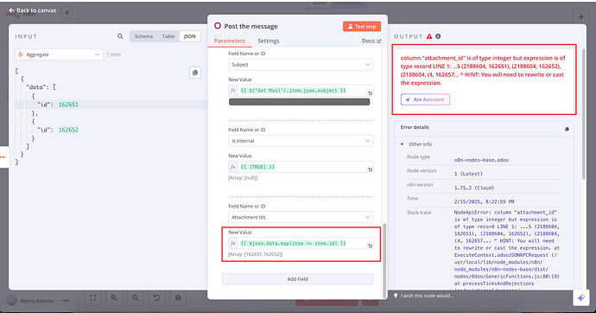Image resolution: width=596 pixels, height=313 pixels.
Task: Expand the subject expression editor icon
Action: tap(370, 93)
